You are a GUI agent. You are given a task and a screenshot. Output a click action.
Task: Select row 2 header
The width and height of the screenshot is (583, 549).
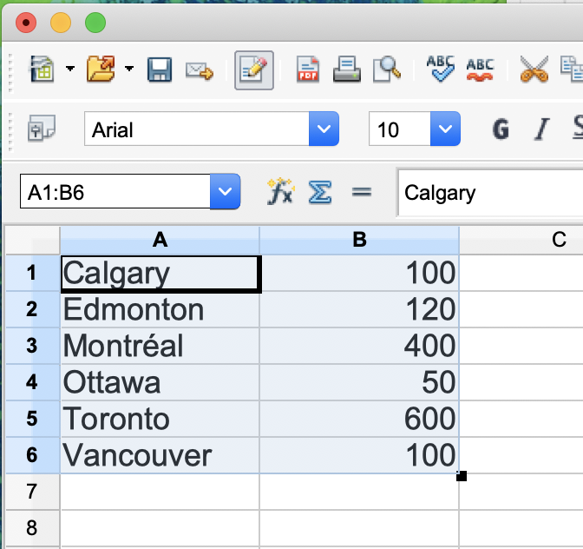click(x=32, y=309)
